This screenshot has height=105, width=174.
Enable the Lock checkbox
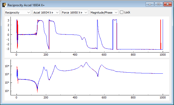(122, 12)
